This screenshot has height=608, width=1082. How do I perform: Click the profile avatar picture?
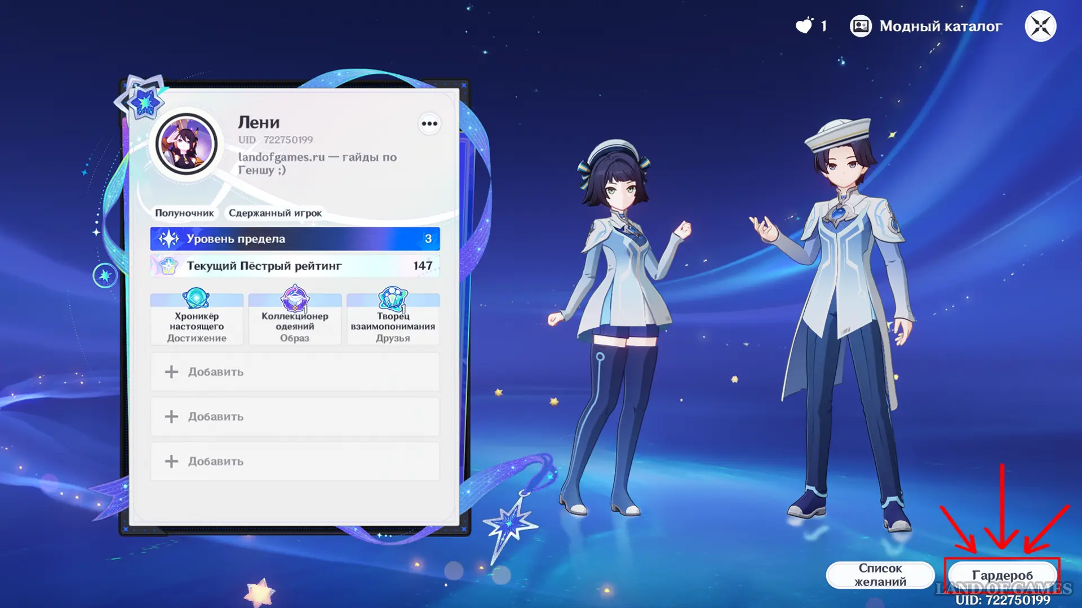(x=187, y=144)
